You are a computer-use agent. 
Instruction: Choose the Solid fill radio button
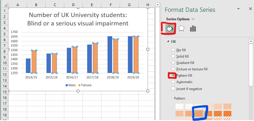174,56
